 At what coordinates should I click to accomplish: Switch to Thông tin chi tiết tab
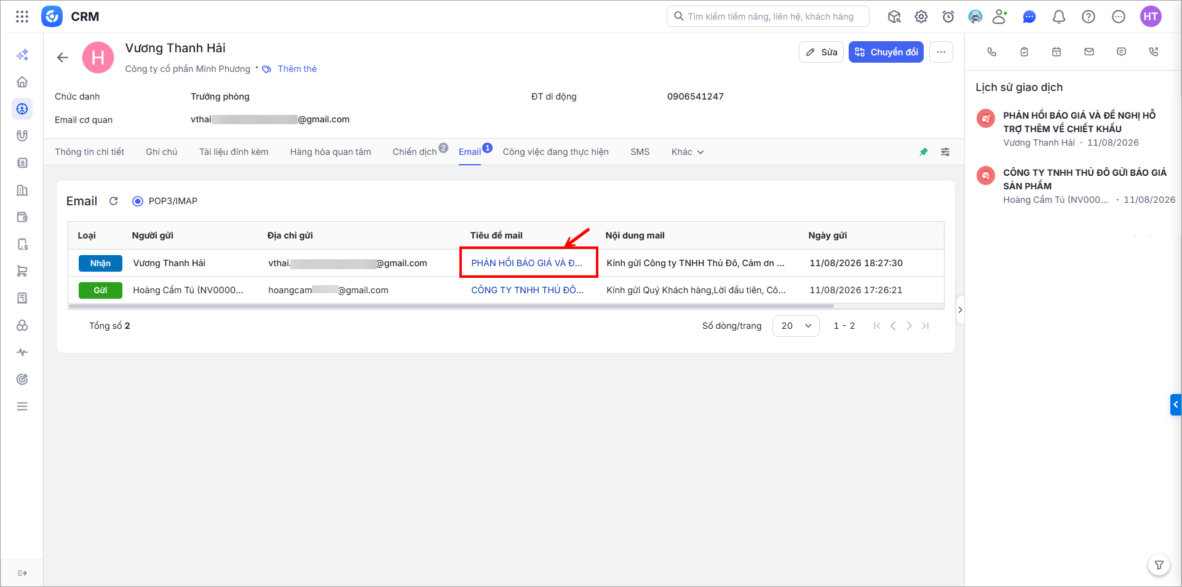point(89,152)
